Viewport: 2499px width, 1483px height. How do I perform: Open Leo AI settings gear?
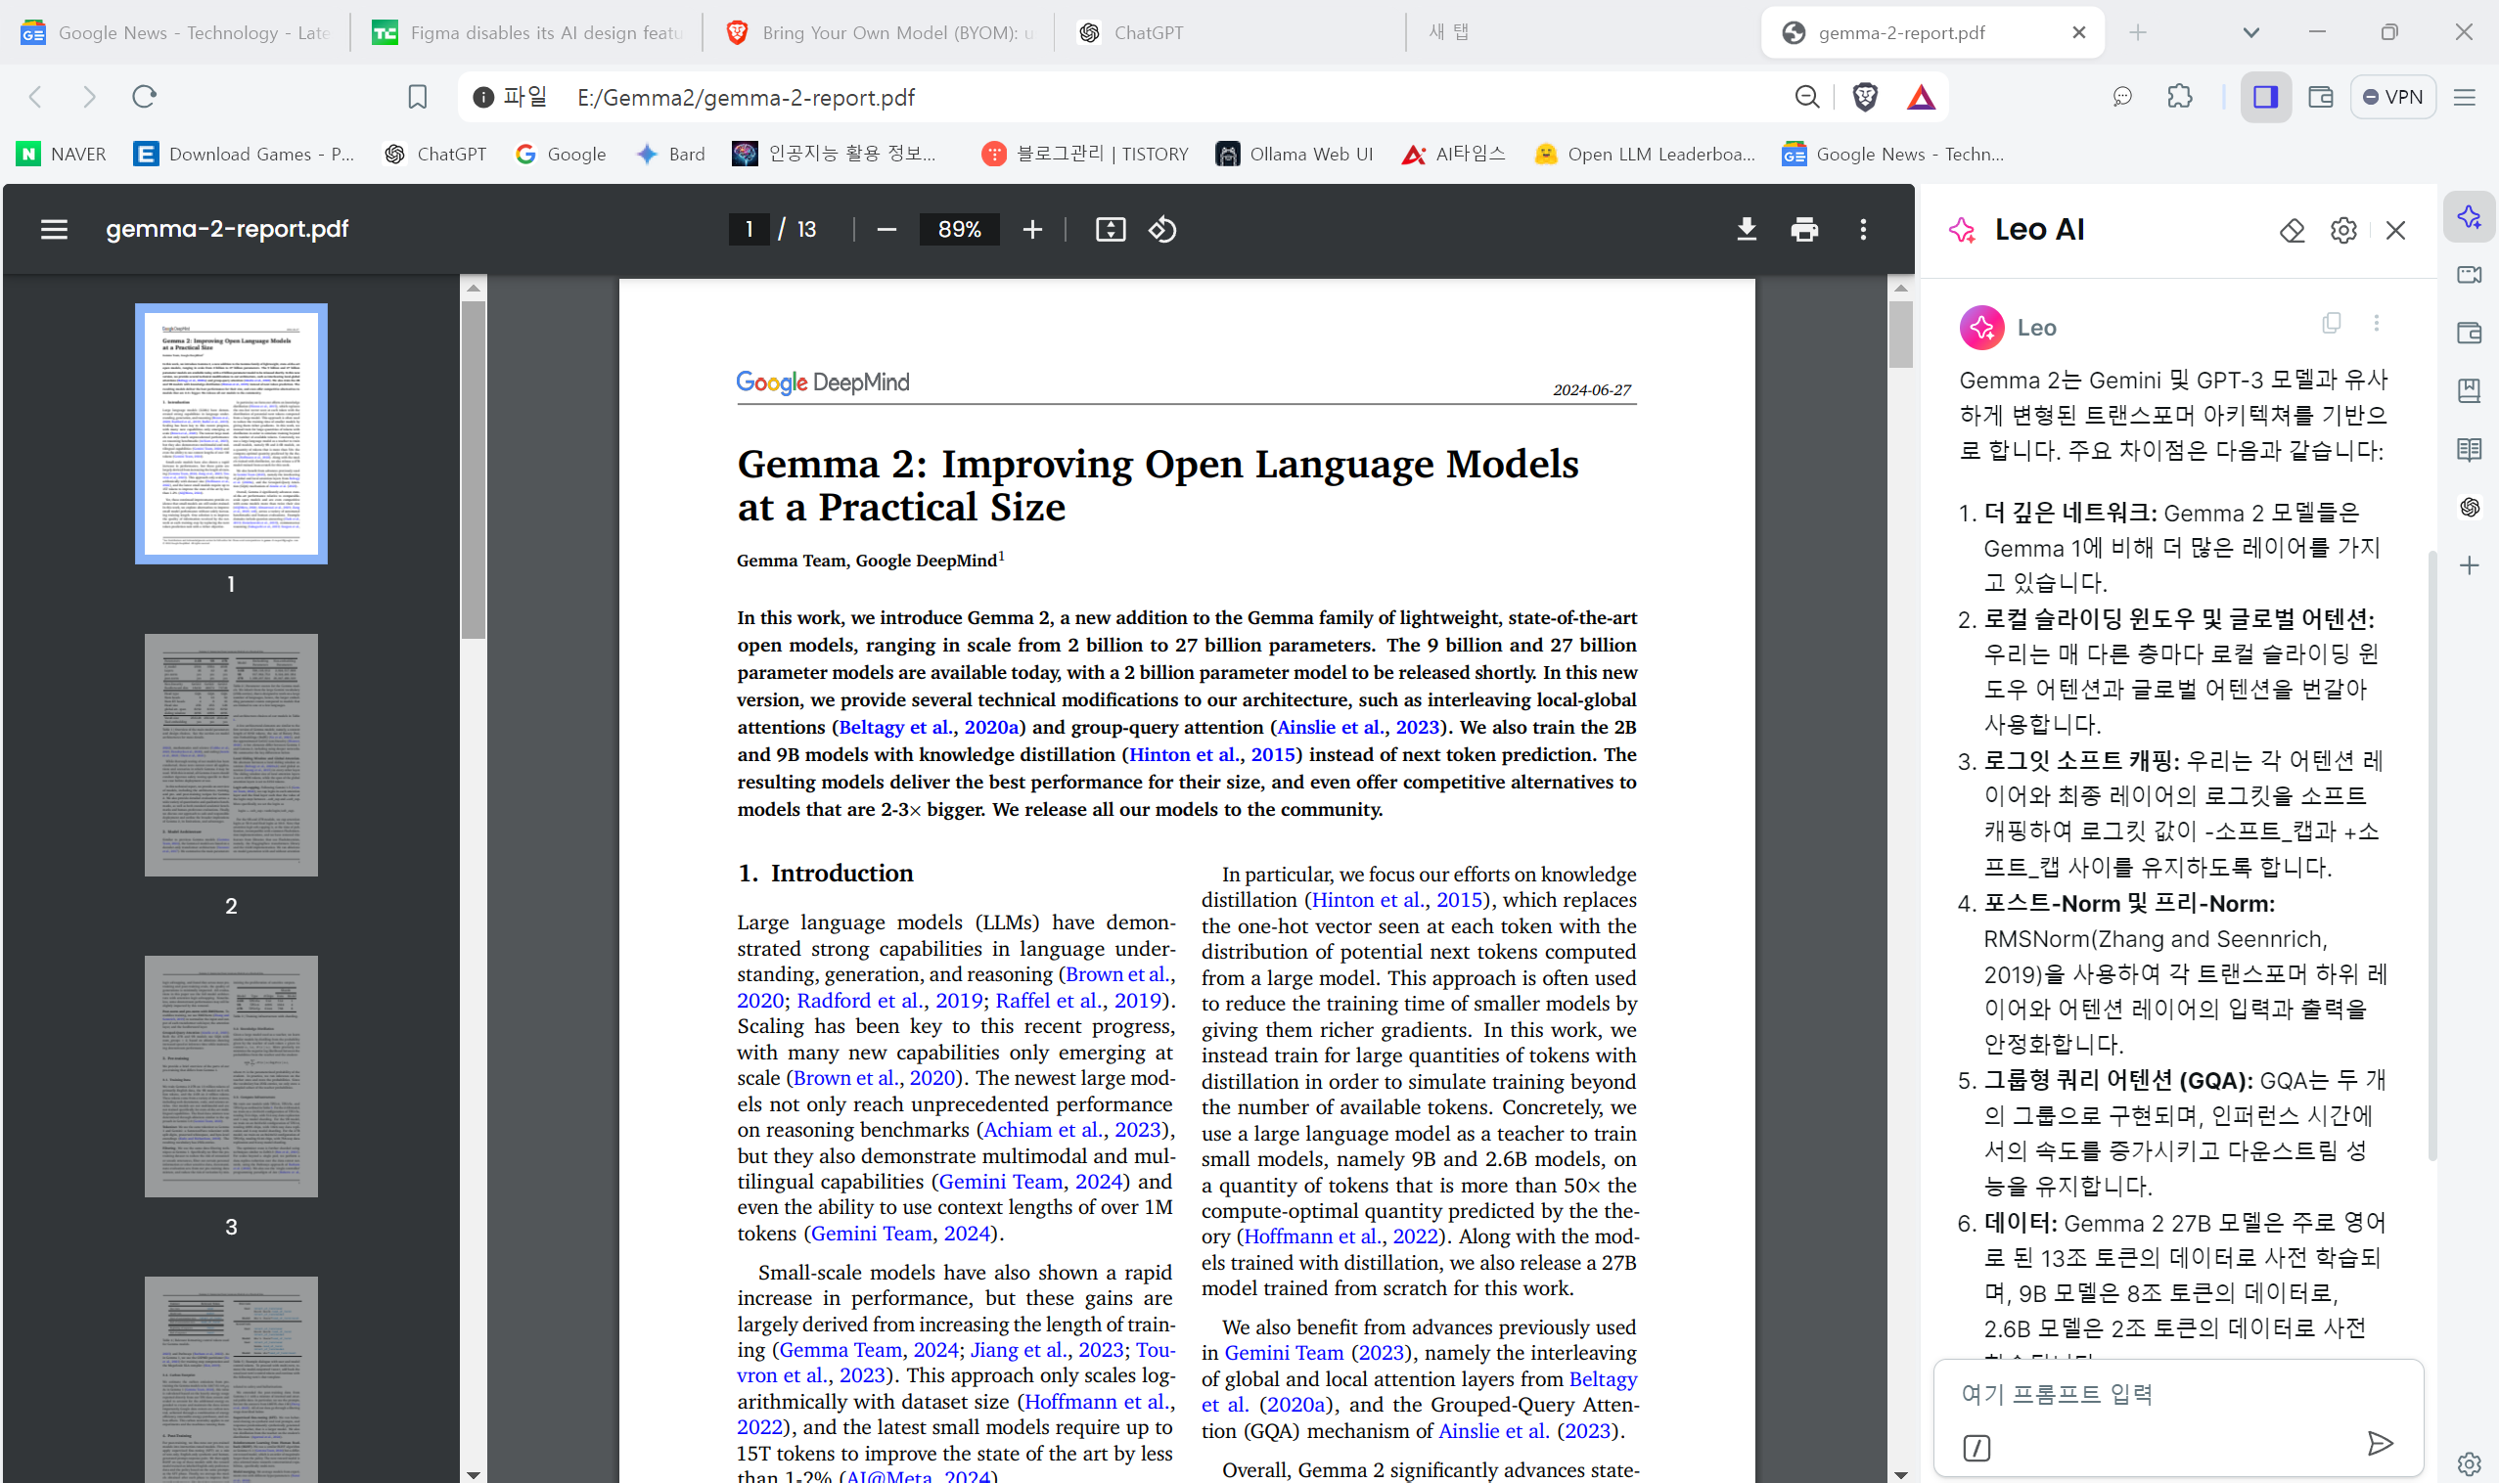pos(2343,230)
